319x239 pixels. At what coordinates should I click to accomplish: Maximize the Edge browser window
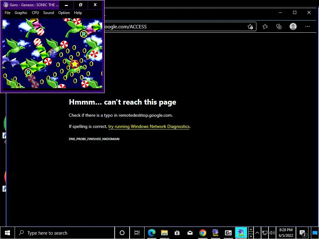[x=295, y=12]
